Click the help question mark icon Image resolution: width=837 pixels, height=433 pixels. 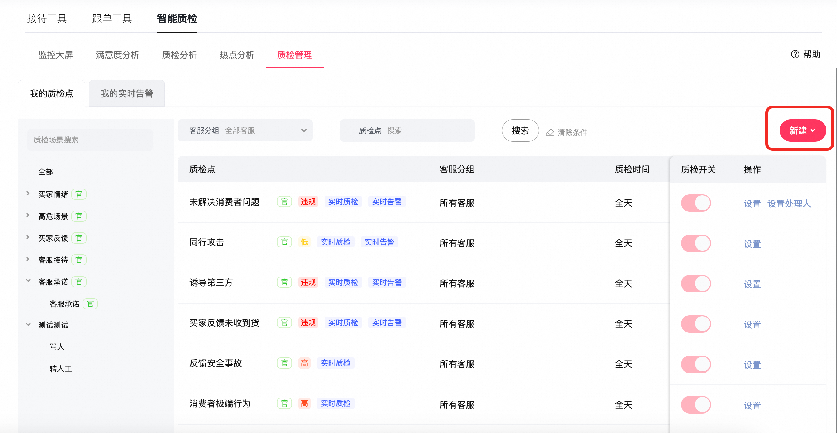tap(795, 54)
